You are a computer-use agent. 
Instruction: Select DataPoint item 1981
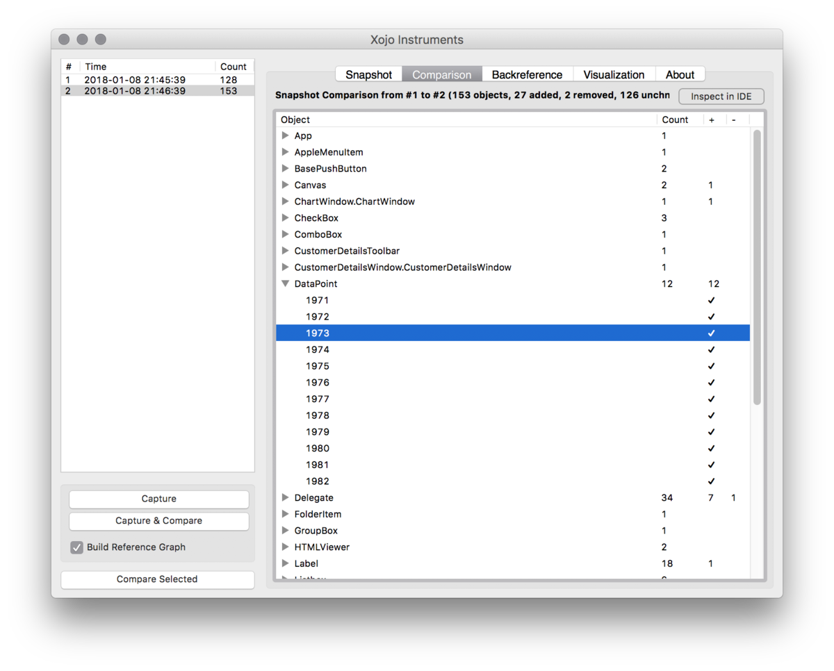pyautogui.click(x=513, y=465)
